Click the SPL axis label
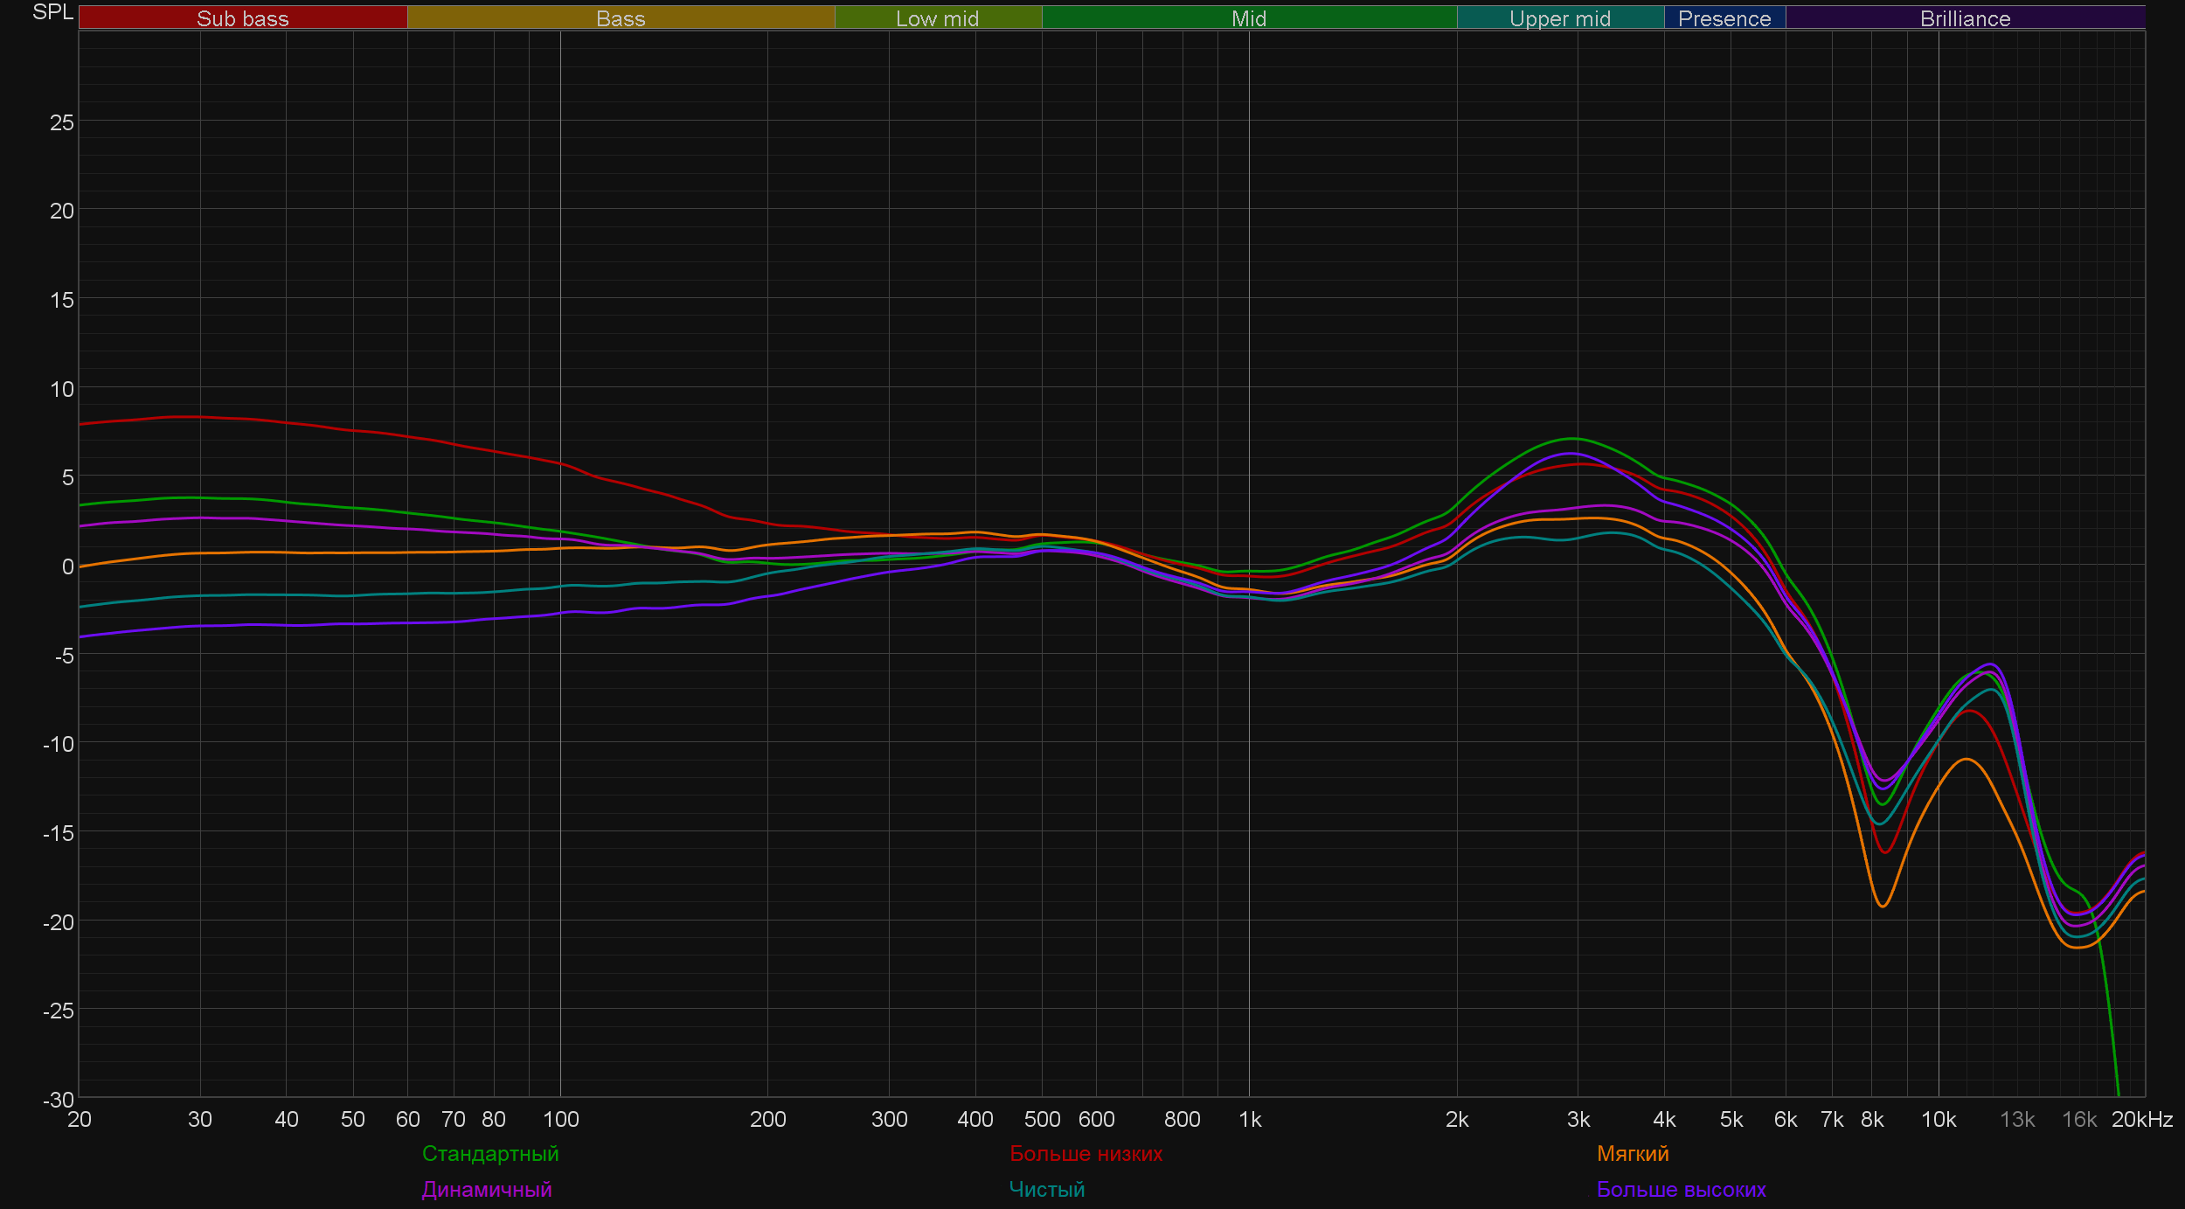Viewport: 2185px width, 1209px height. [52, 12]
